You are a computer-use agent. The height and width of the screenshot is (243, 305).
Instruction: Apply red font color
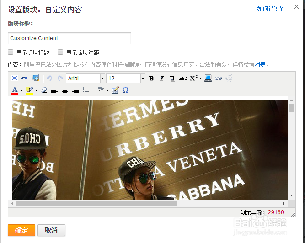point(15,90)
